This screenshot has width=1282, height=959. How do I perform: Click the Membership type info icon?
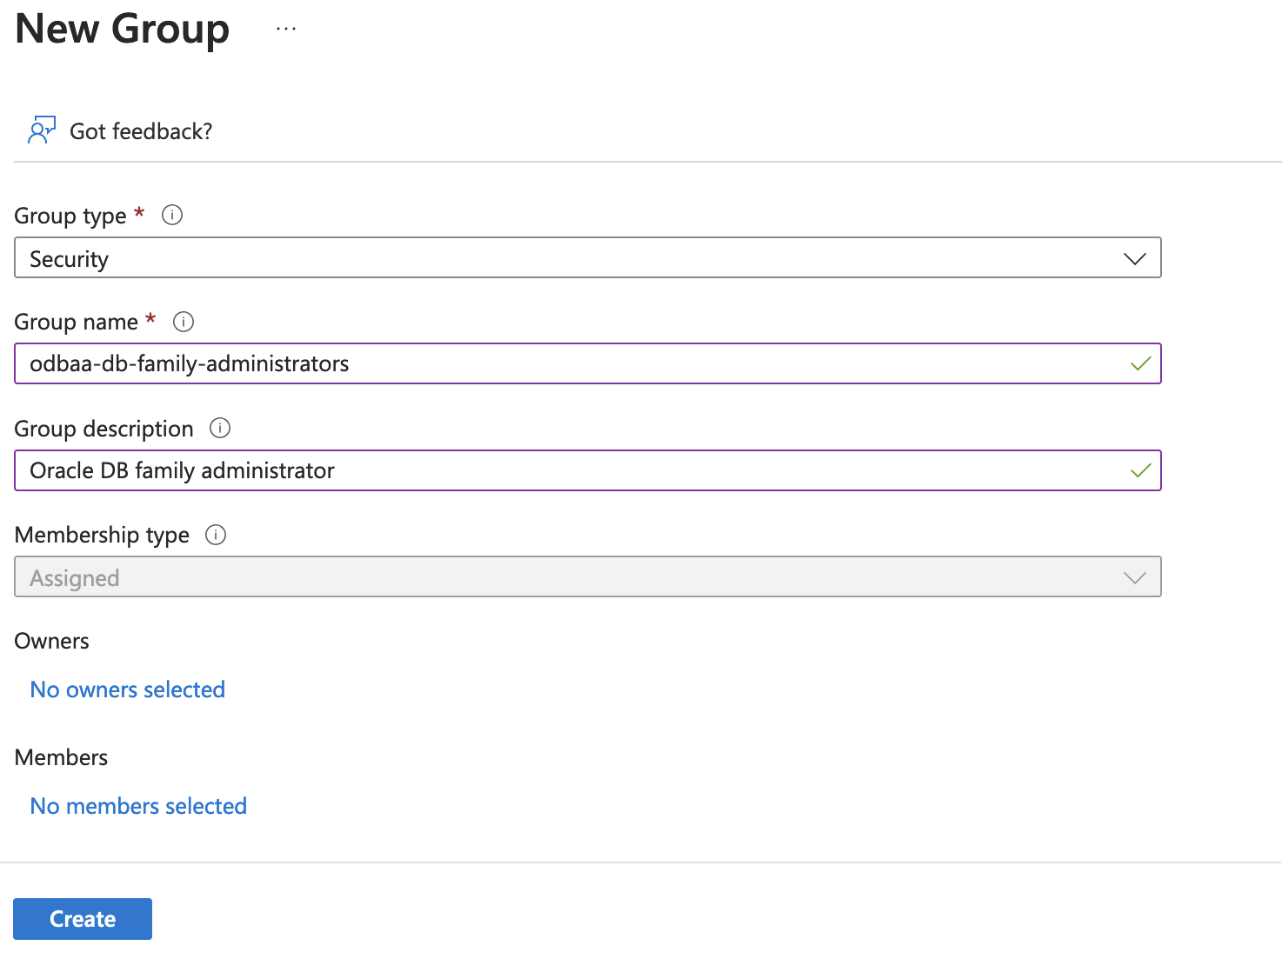pyautogui.click(x=215, y=535)
